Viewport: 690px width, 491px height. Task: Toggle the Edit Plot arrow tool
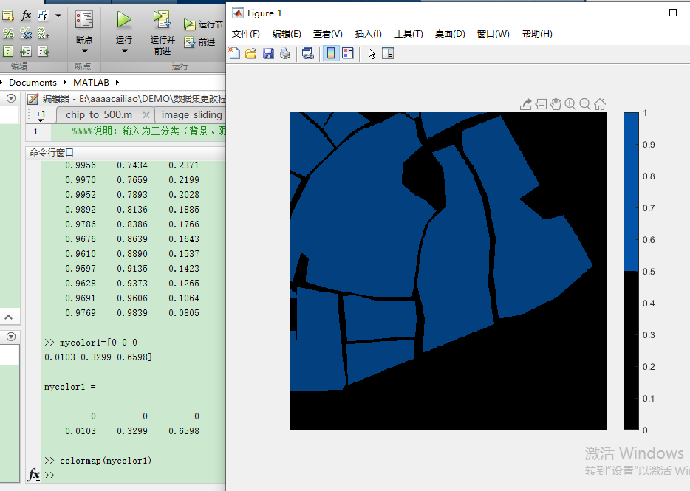click(372, 54)
